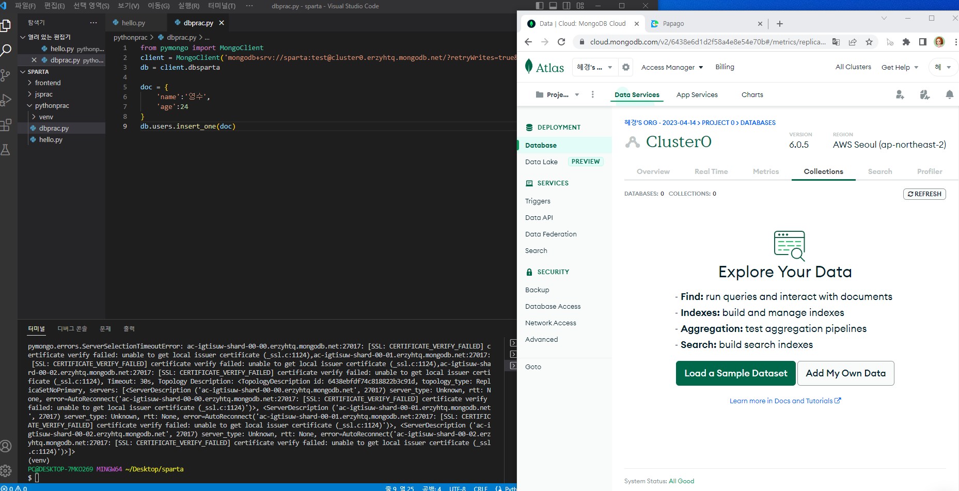Close the dbprac.py editor tab
Screen dimensions: 959x491
pyautogui.click(x=222, y=23)
